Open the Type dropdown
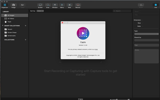The height and width of the screenshot is (100, 160). pos(146,34)
